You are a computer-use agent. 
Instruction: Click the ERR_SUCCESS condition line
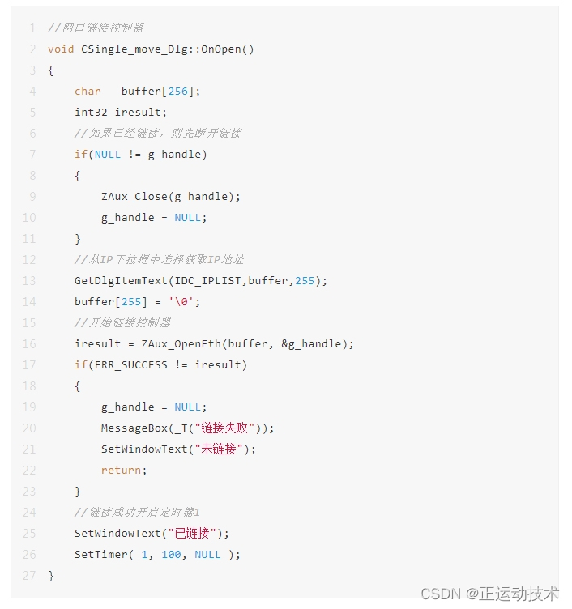coord(161,365)
